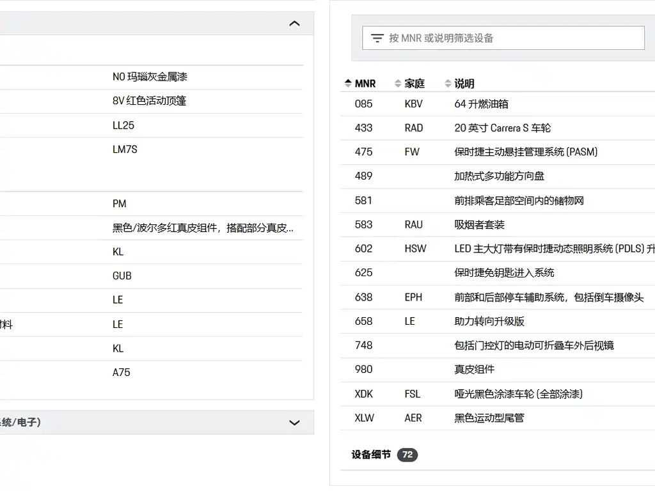Click the EPH family cell

413,297
